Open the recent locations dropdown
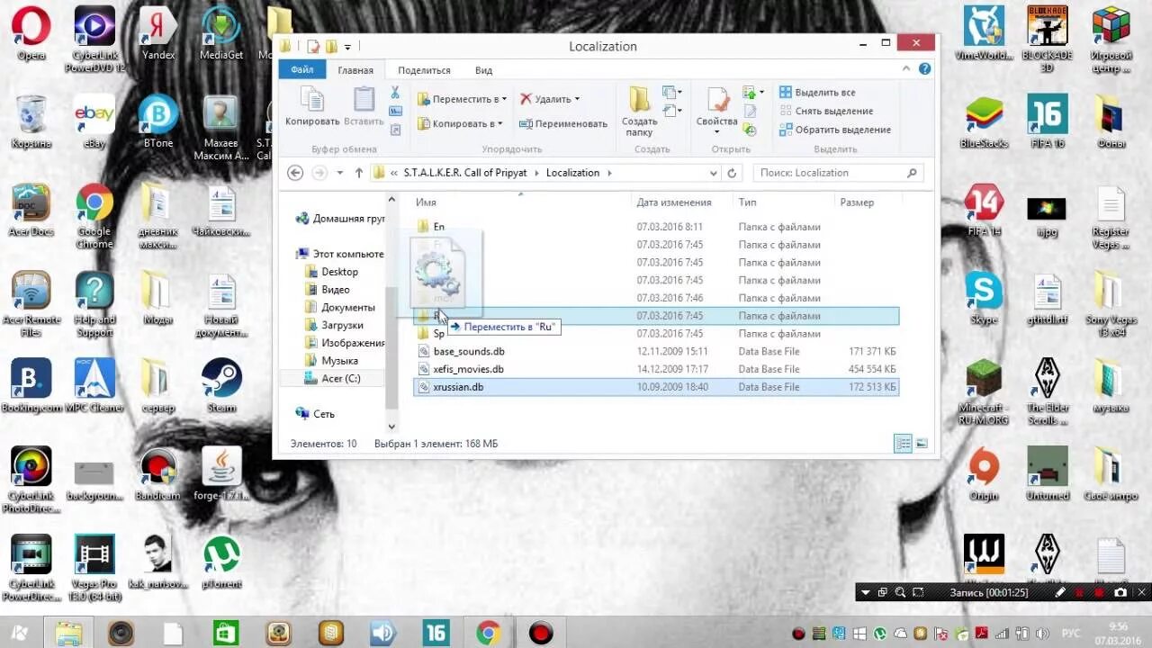1152x648 pixels. (x=340, y=173)
